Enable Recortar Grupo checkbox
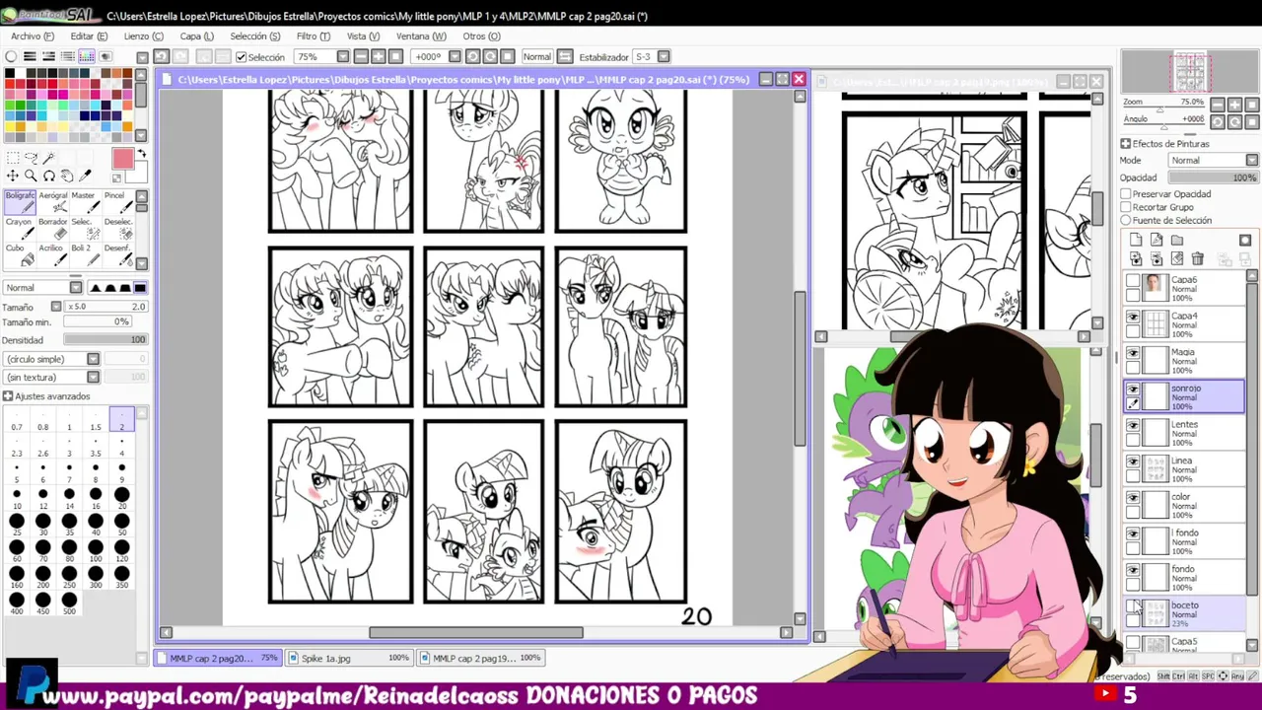This screenshot has width=1262, height=710. click(1126, 207)
